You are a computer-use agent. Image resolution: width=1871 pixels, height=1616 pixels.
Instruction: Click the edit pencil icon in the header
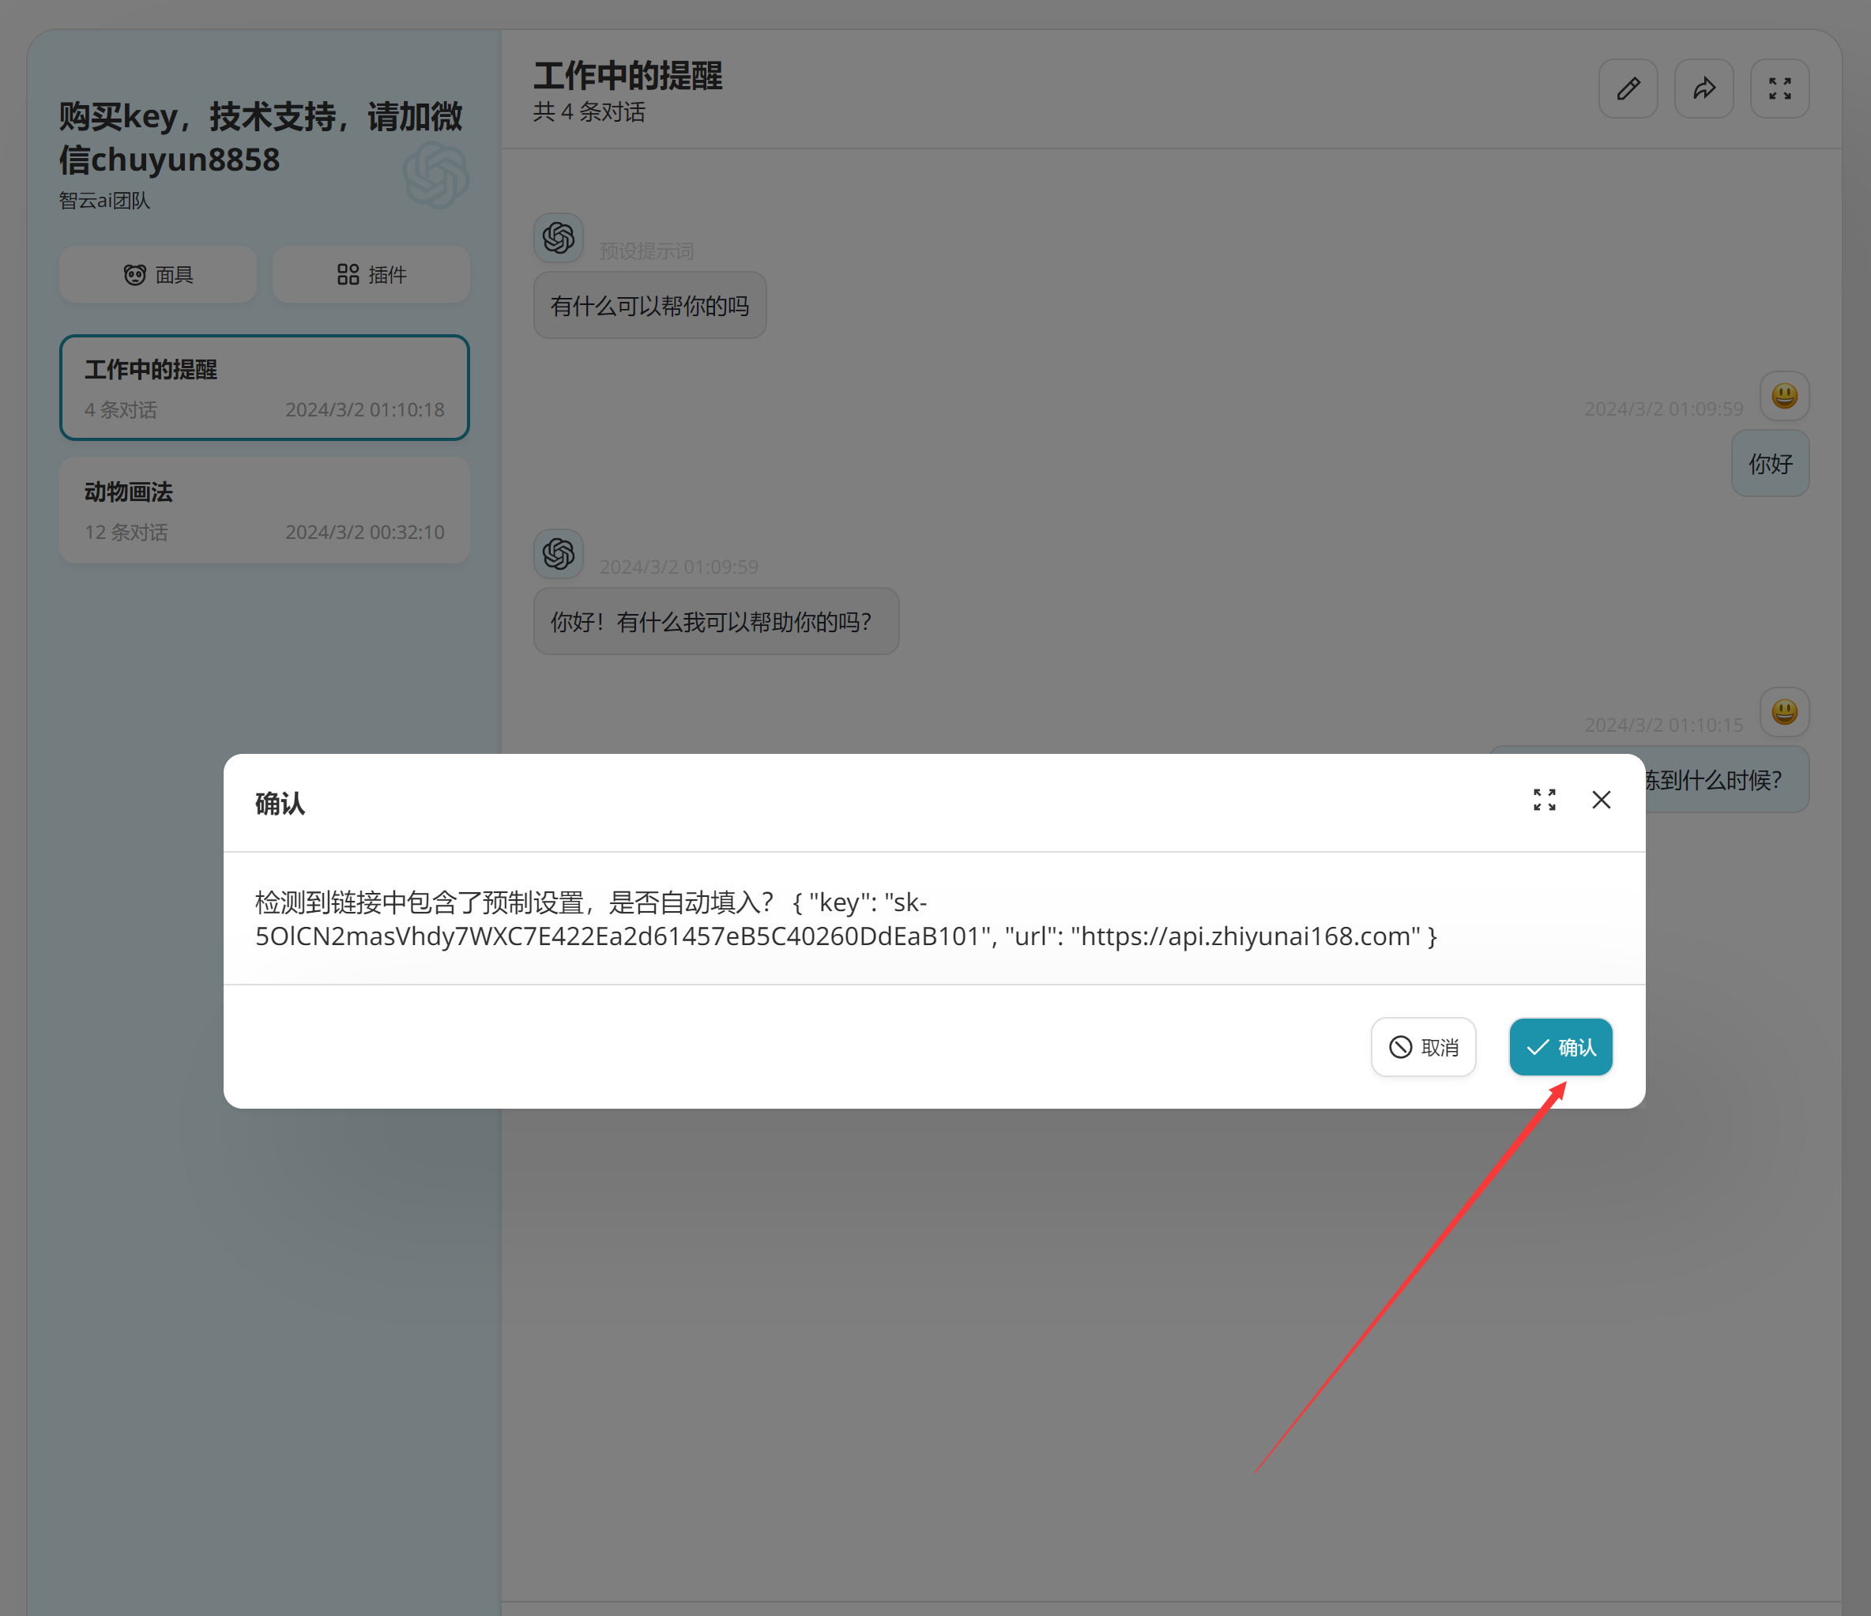(1627, 89)
